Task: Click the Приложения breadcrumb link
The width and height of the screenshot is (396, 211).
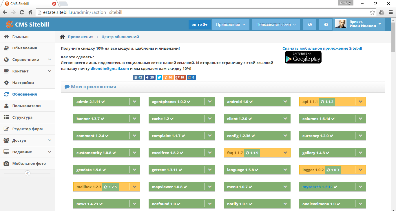Action: [81, 37]
